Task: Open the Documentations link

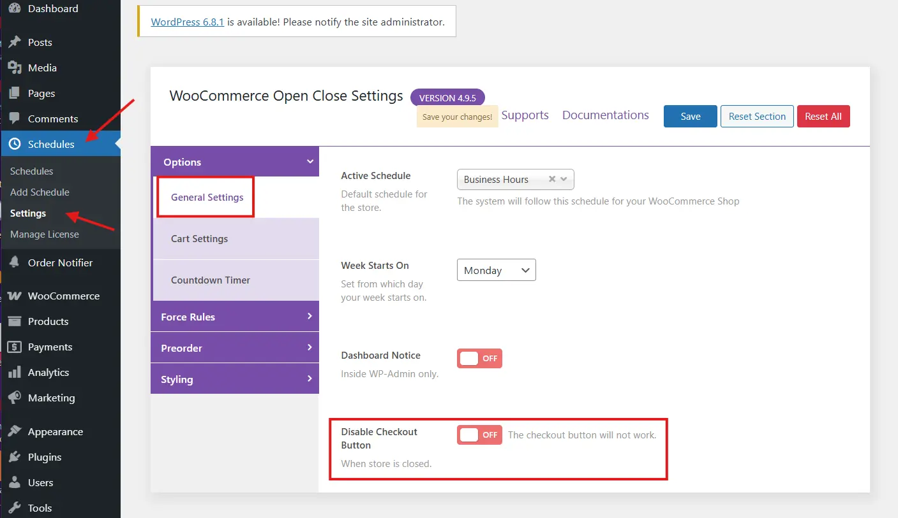Action: tap(606, 115)
